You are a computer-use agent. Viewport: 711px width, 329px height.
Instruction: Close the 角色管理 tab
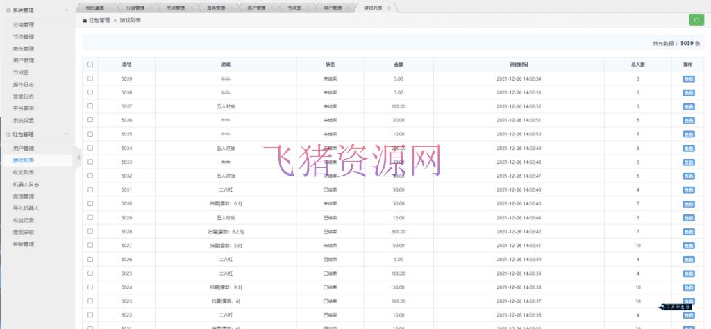[231, 8]
